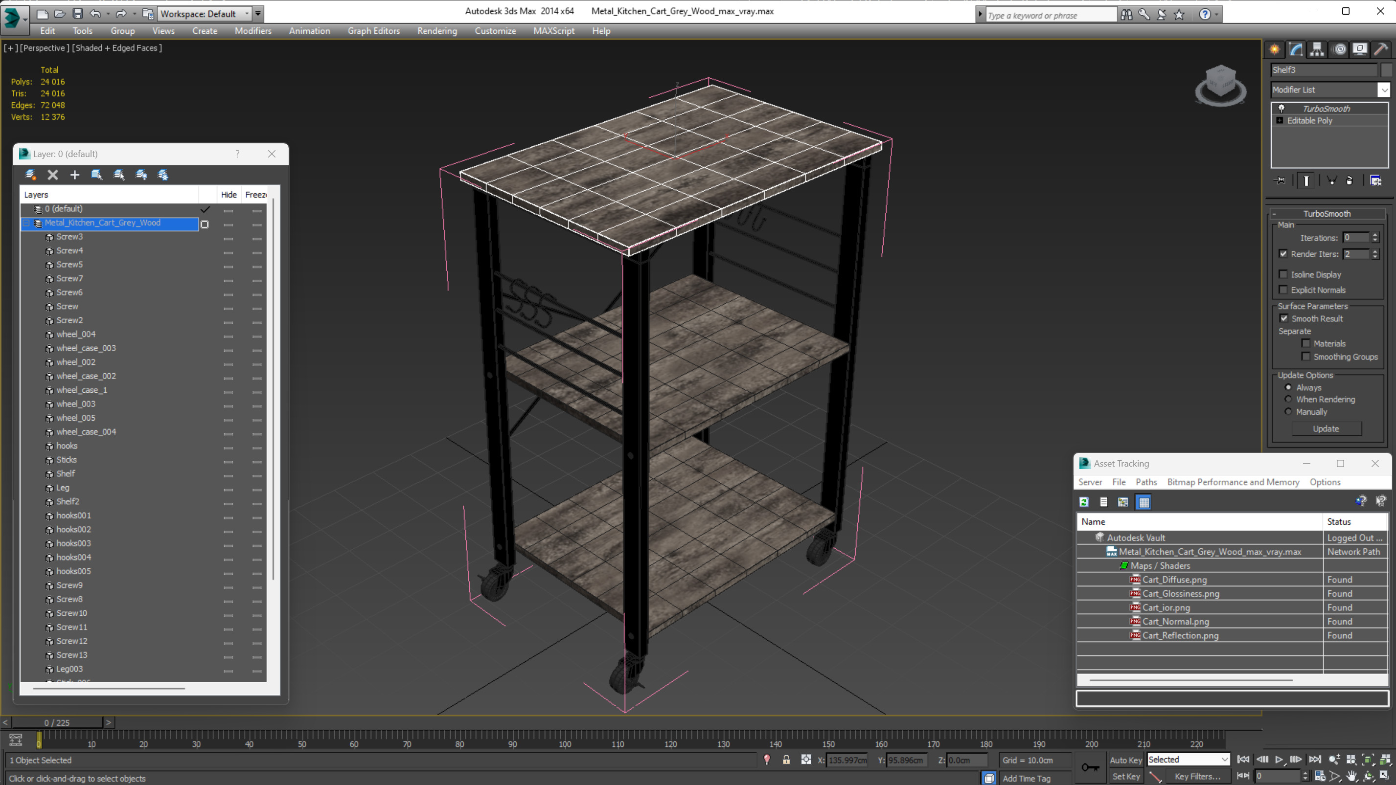Increase the Iterations spinner value
The image size is (1396, 785).
(1375, 235)
